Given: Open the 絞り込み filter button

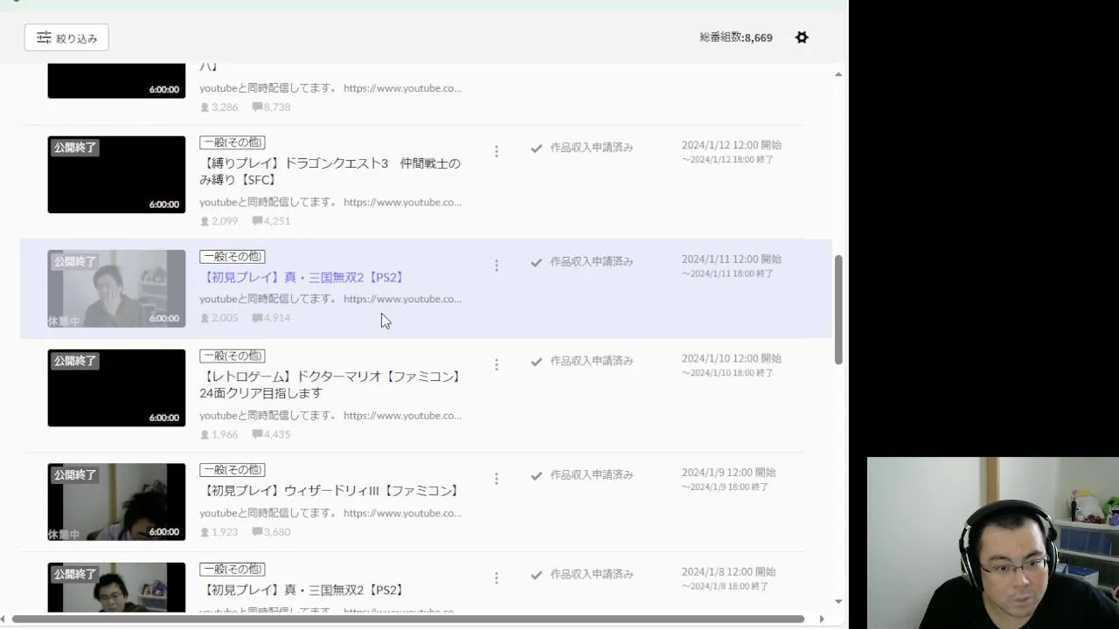Looking at the screenshot, I should pos(66,38).
